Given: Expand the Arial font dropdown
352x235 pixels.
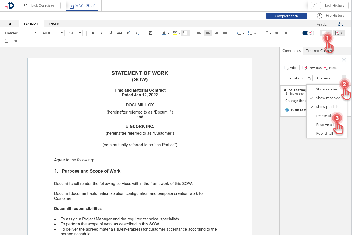Looking at the screenshot, I should [52, 33].
